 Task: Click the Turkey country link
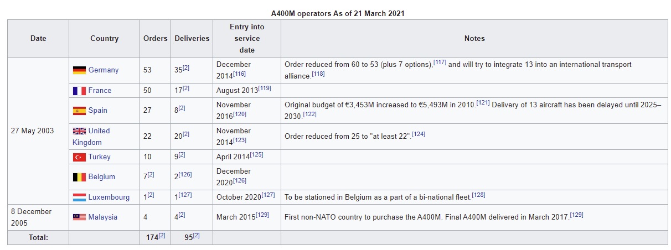[100, 157]
